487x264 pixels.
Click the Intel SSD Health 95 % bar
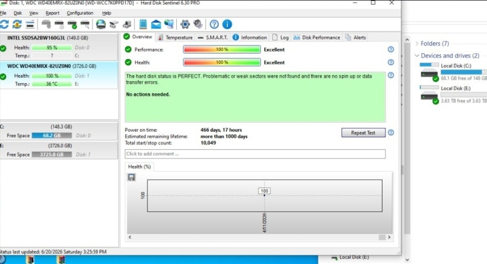[x=52, y=47]
